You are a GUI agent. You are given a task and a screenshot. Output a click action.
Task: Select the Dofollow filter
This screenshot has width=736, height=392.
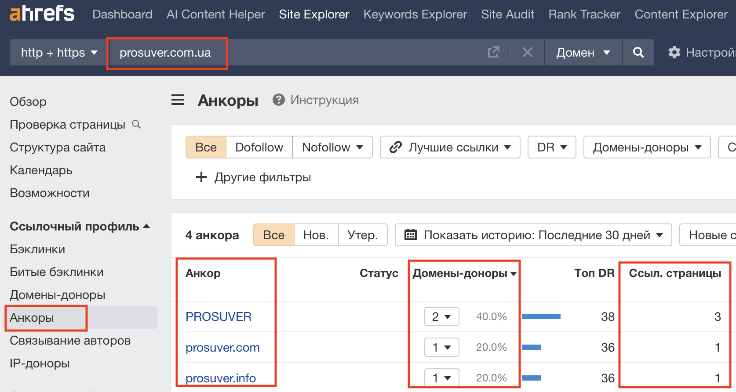pyautogui.click(x=259, y=147)
